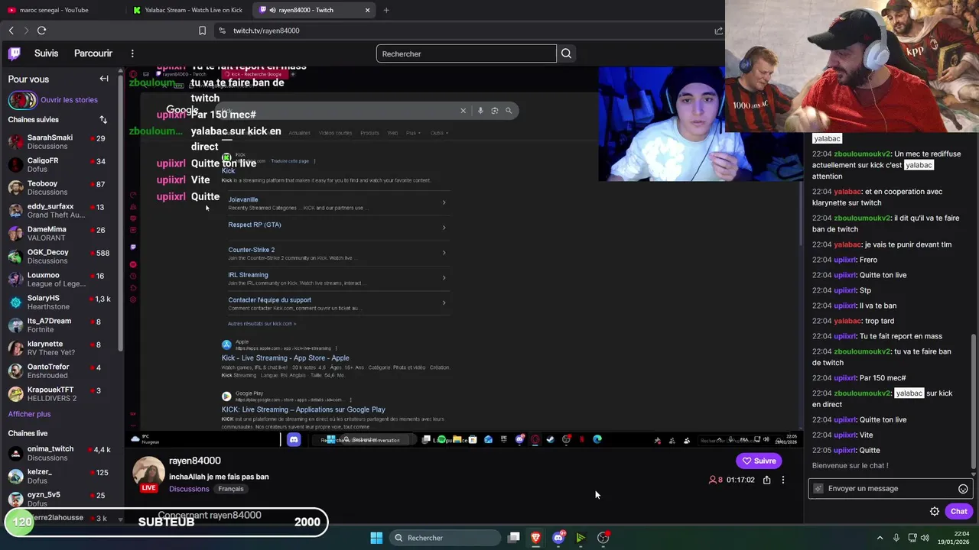
Task: Open the Twitch home logo
Action: click(x=15, y=53)
